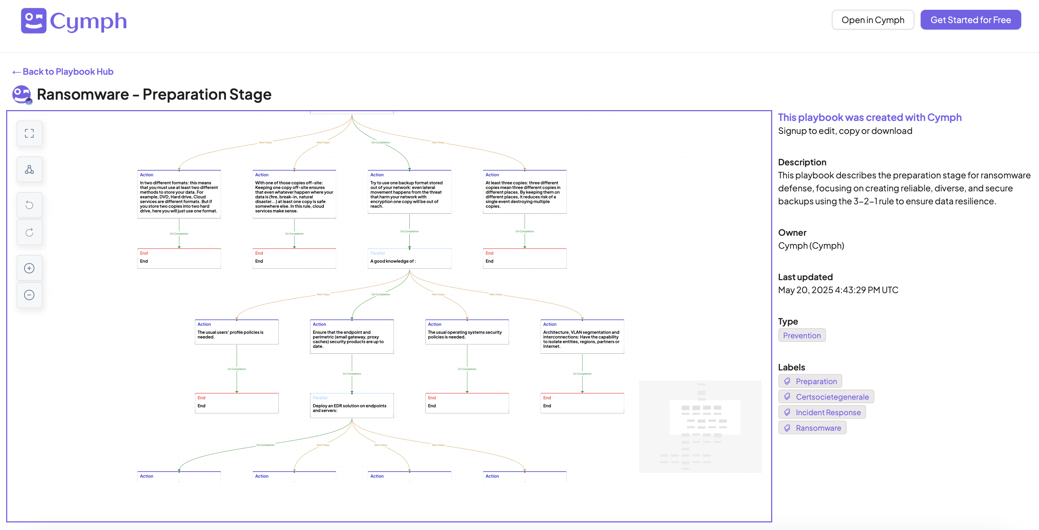1039x530 pixels.
Task: Click the Open in Cymph button
Action: pos(873,20)
